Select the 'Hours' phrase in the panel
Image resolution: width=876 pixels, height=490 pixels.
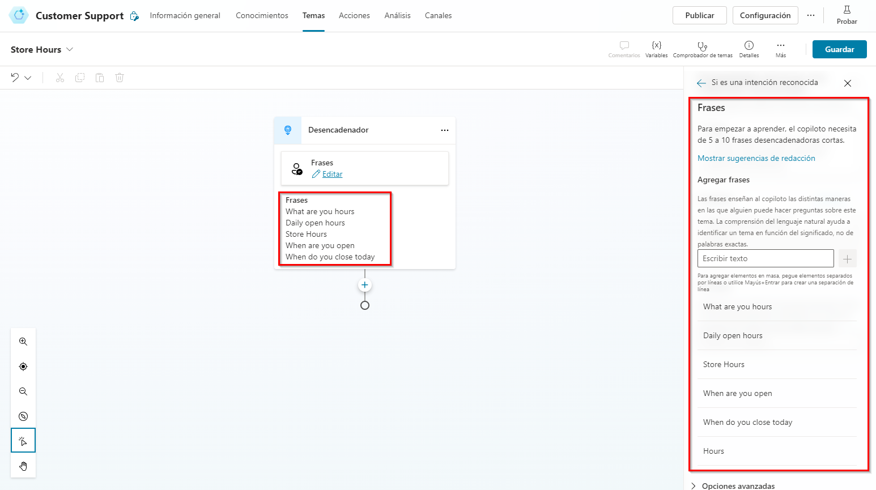pos(777,451)
